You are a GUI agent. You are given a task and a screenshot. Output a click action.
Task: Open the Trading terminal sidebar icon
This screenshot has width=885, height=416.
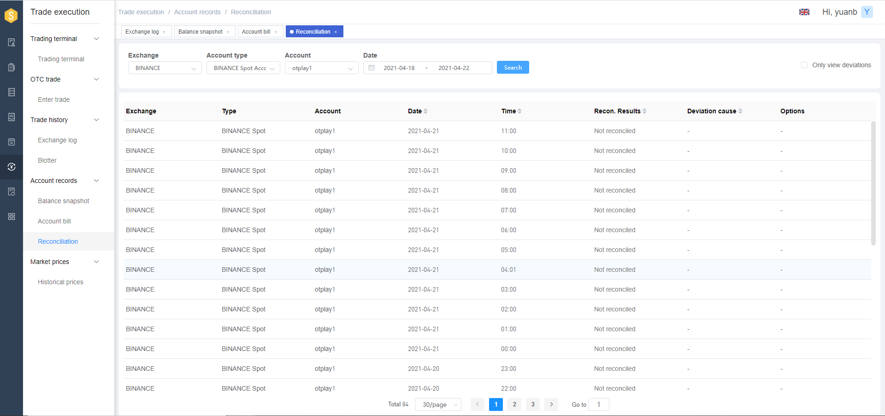tap(12, 42)
